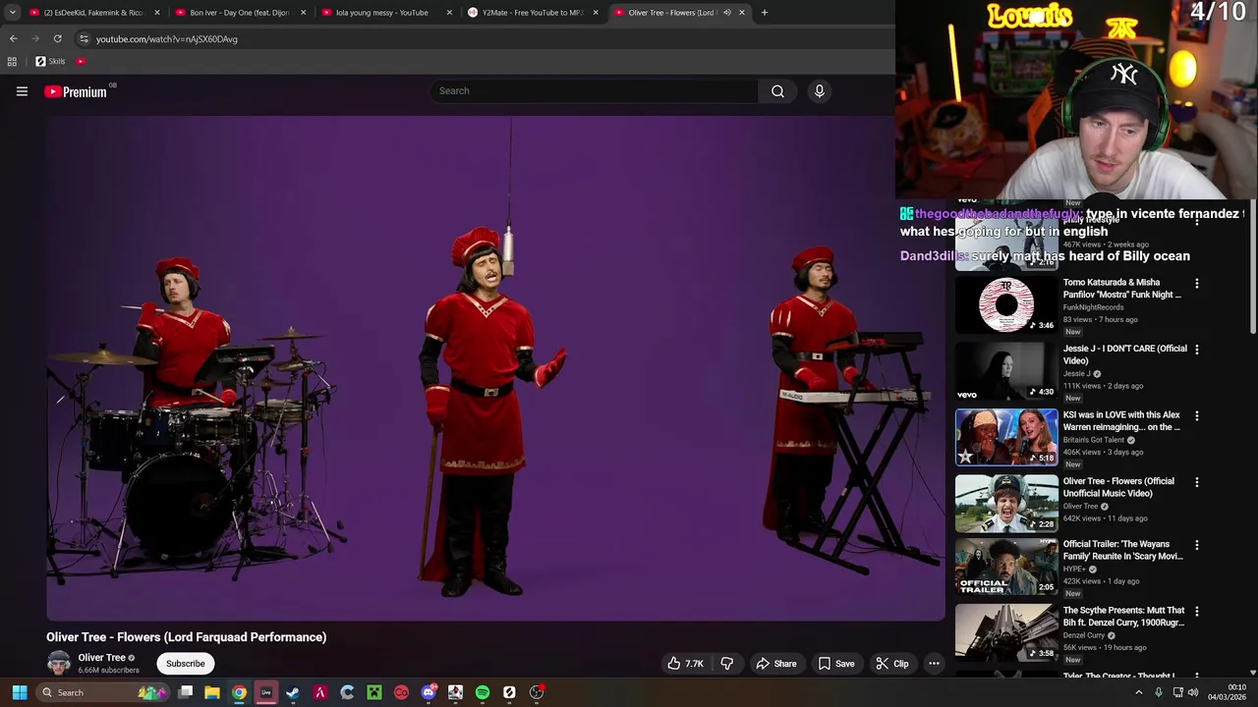Like the video with thumbs-up button
The image size is (1258, 707).
pyautogui.click(x=686, y=664)
